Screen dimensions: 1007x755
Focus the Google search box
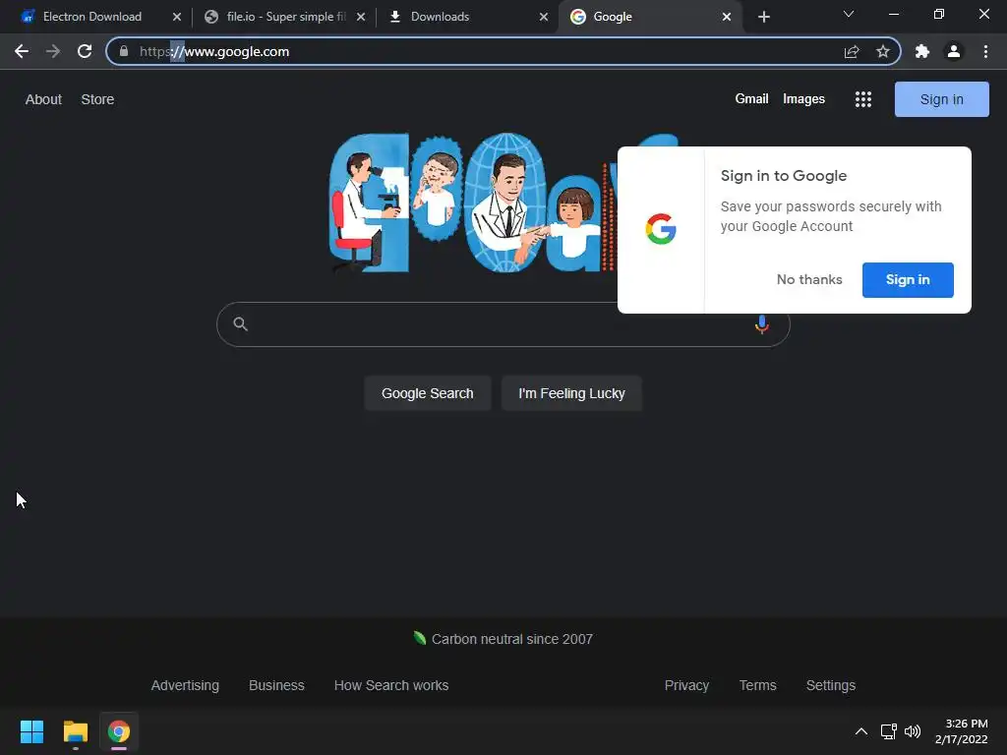(x=503, y=324)
